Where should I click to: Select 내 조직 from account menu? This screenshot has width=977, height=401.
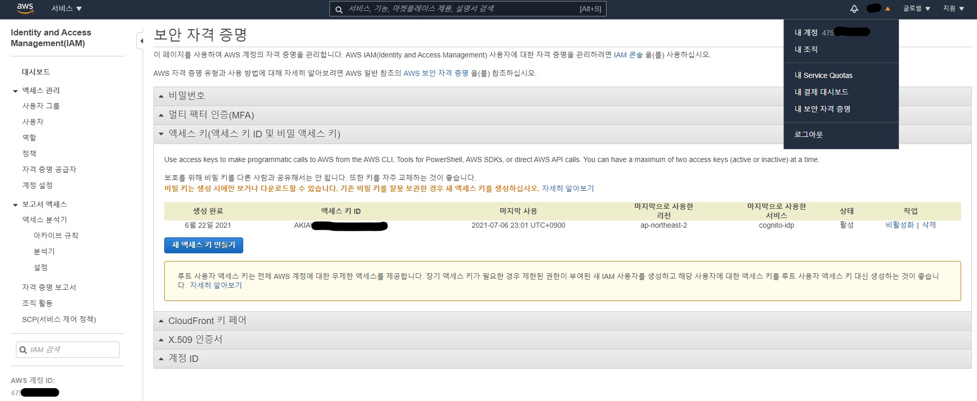click(806, 49)
